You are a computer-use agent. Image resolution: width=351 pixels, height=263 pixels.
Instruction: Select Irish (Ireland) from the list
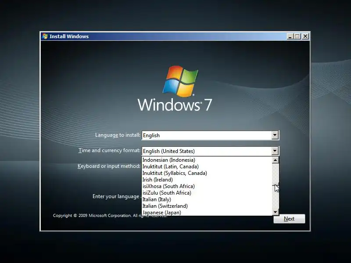[x=207, y=180]
